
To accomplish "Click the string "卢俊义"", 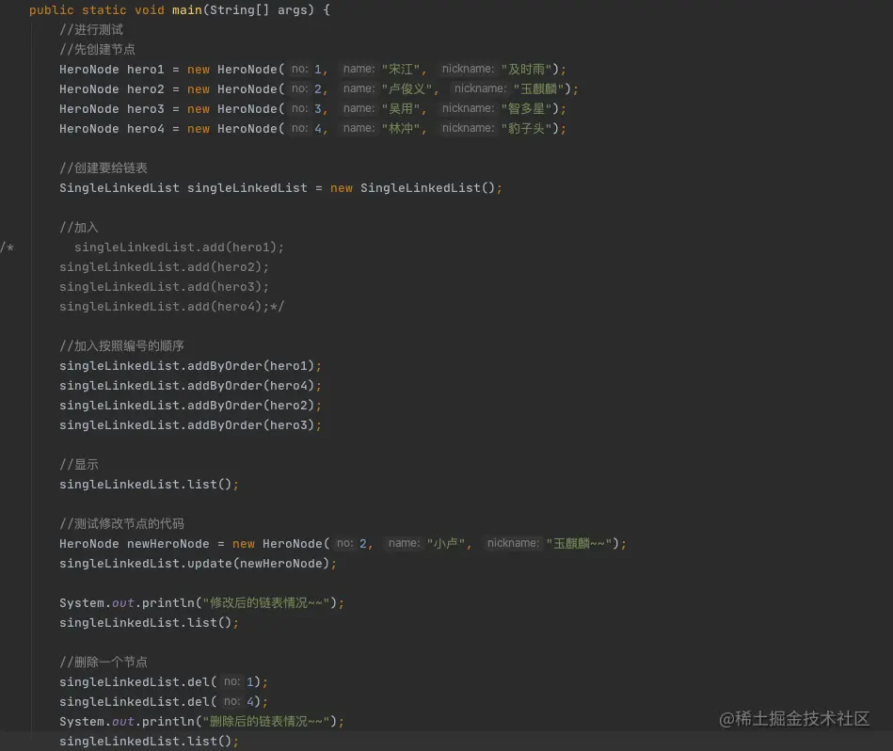I will pos(407,89).
